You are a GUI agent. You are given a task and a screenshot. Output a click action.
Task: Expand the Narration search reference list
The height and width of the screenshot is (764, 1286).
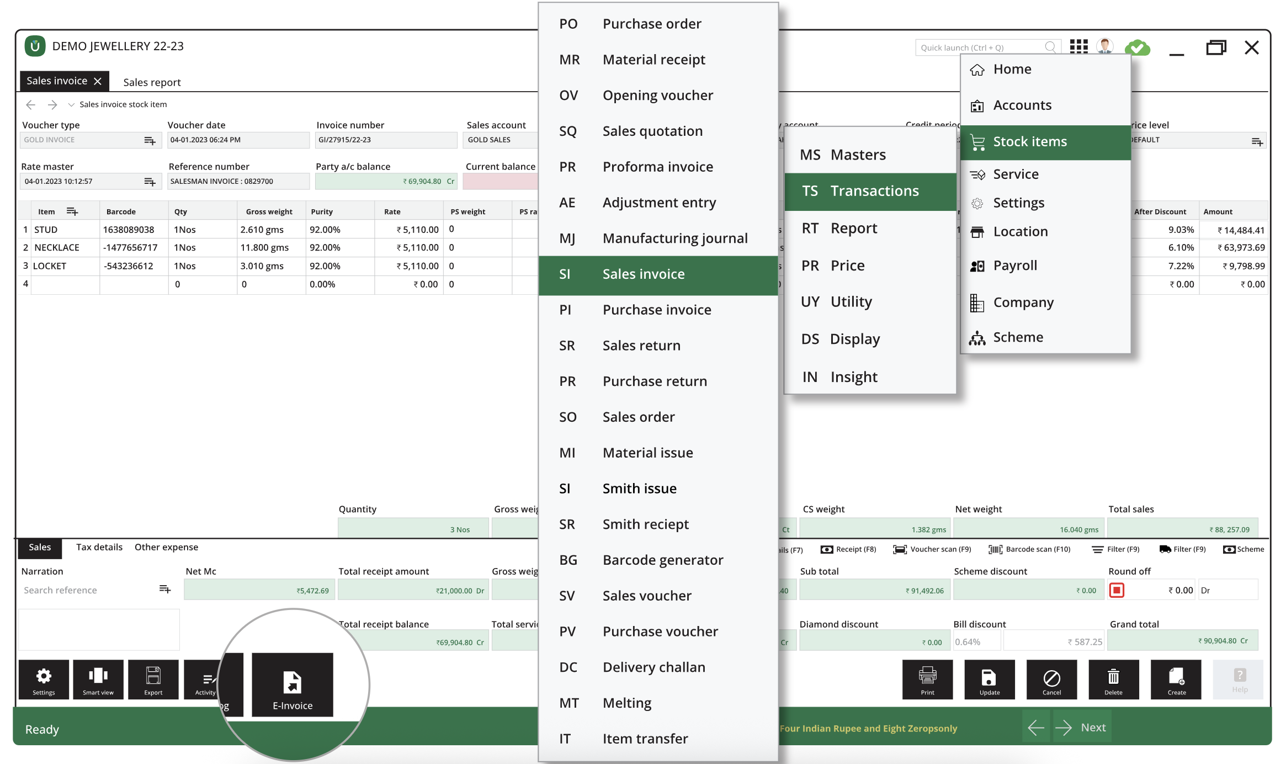coord(164,590)
